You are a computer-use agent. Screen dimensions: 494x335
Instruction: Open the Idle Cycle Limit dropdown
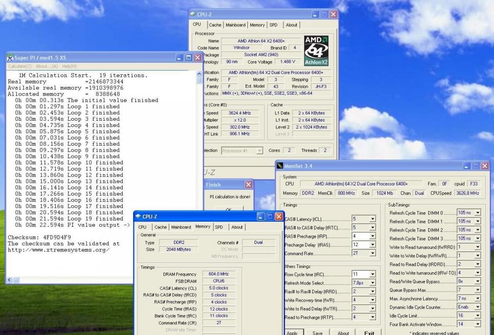coord(478,316)
